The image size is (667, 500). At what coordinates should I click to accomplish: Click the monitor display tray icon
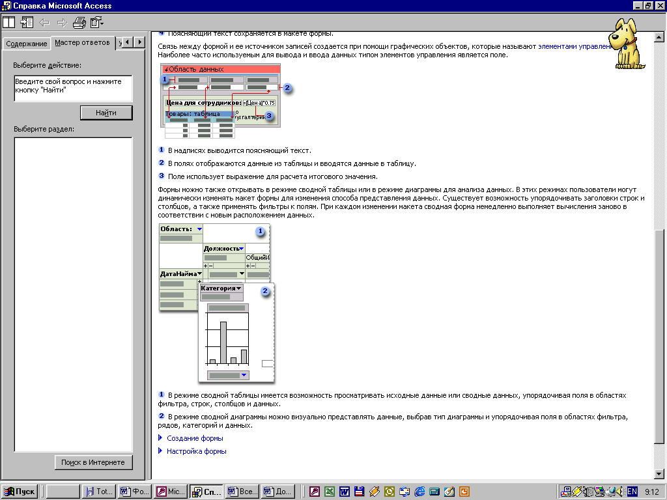pos(599,492)
